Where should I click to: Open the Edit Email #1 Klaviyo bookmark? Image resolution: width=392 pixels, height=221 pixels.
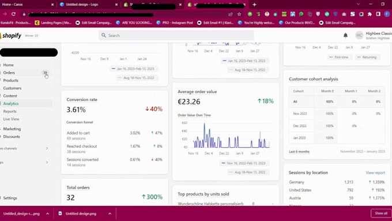click(x=216, y=23)
